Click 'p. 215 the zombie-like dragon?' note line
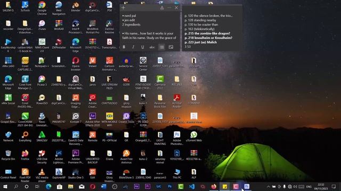 tap(207, 33)
